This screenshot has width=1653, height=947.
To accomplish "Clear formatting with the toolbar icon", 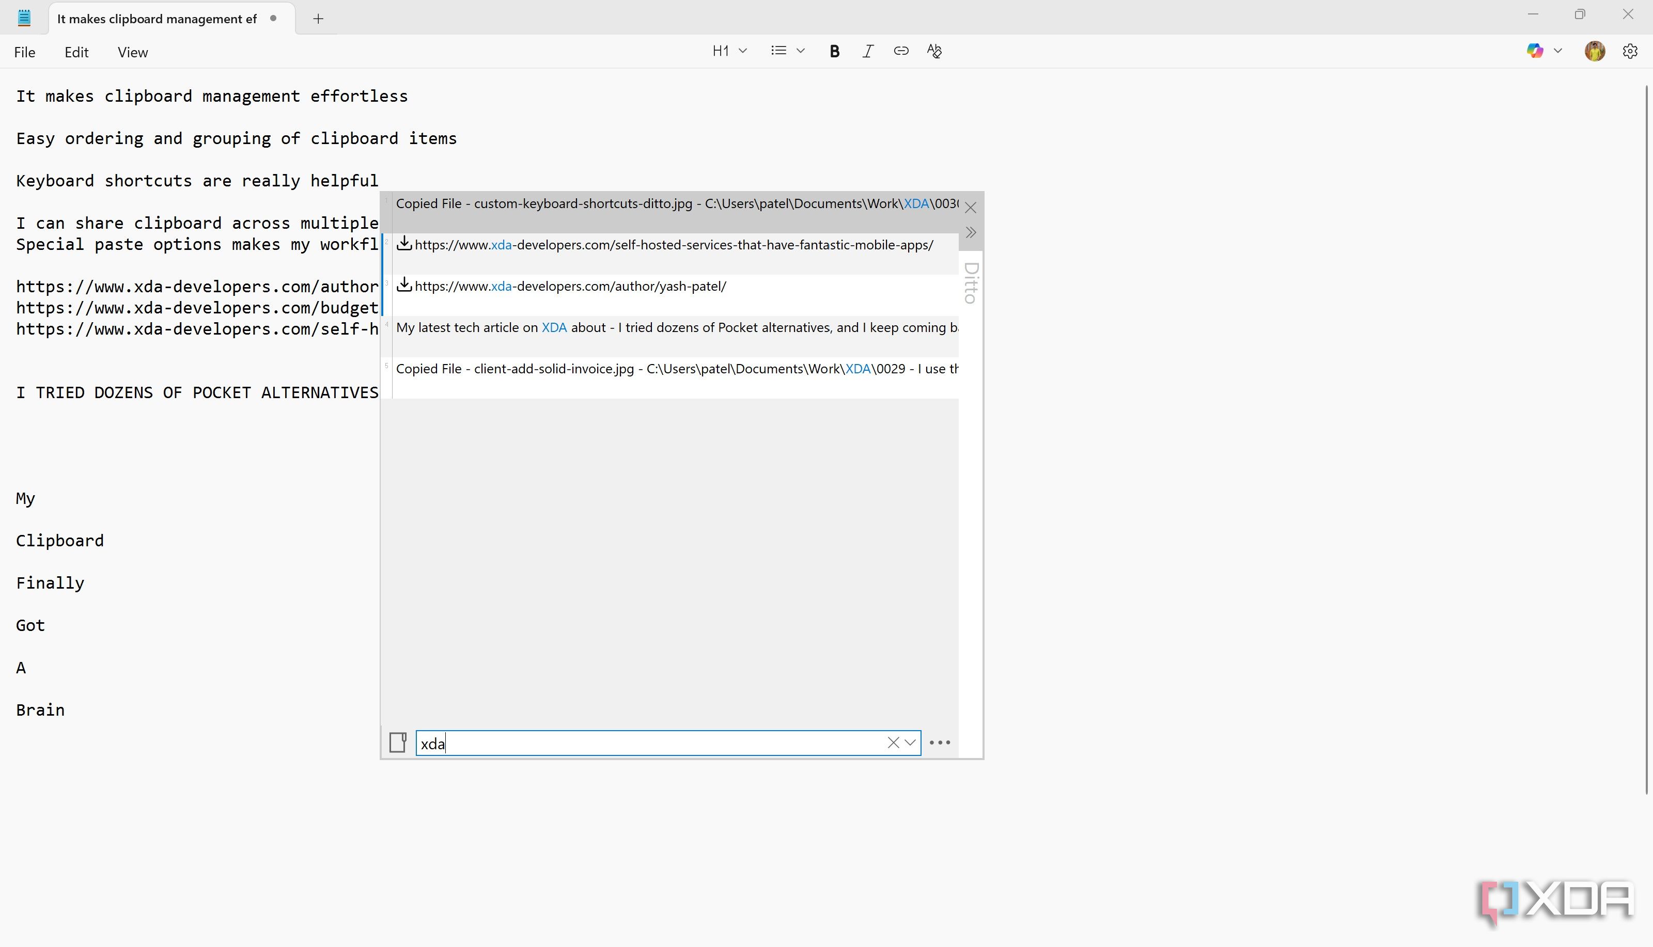I will [x=934, y=51].
